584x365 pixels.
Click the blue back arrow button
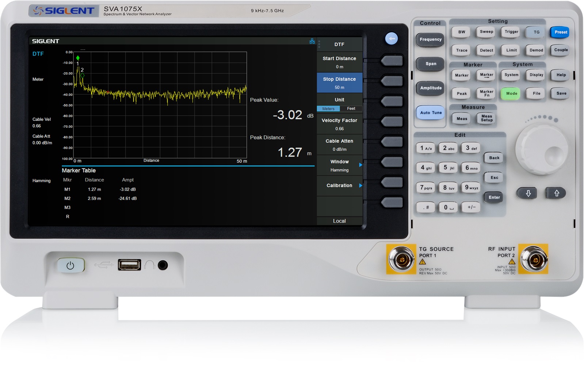pos(391,39)
